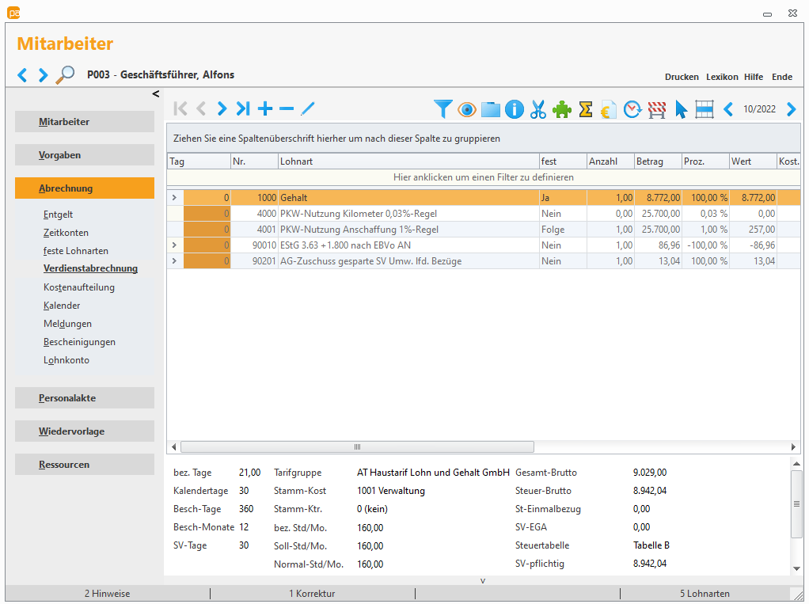Open the Personalakte section
This screenshot has height=604, width=809.
pos(84,398)
